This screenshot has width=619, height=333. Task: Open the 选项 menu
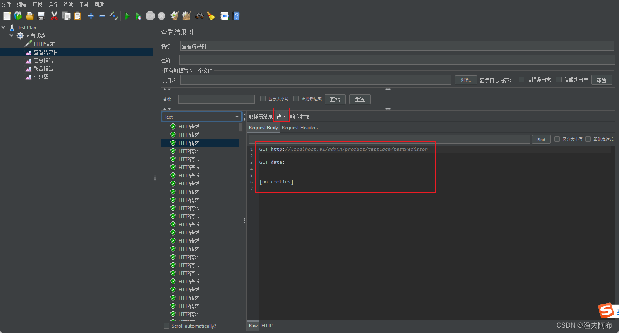click(x=68, y=4)
